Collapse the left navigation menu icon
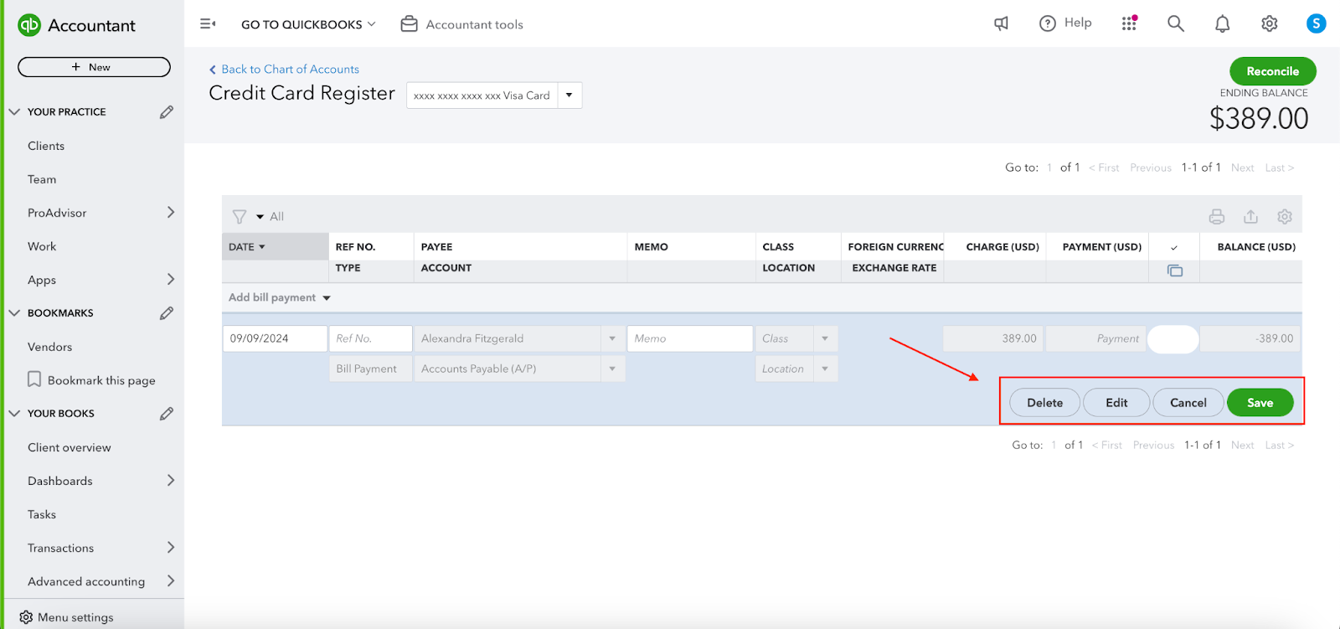 pyautogui.click(x=208, y=24)
